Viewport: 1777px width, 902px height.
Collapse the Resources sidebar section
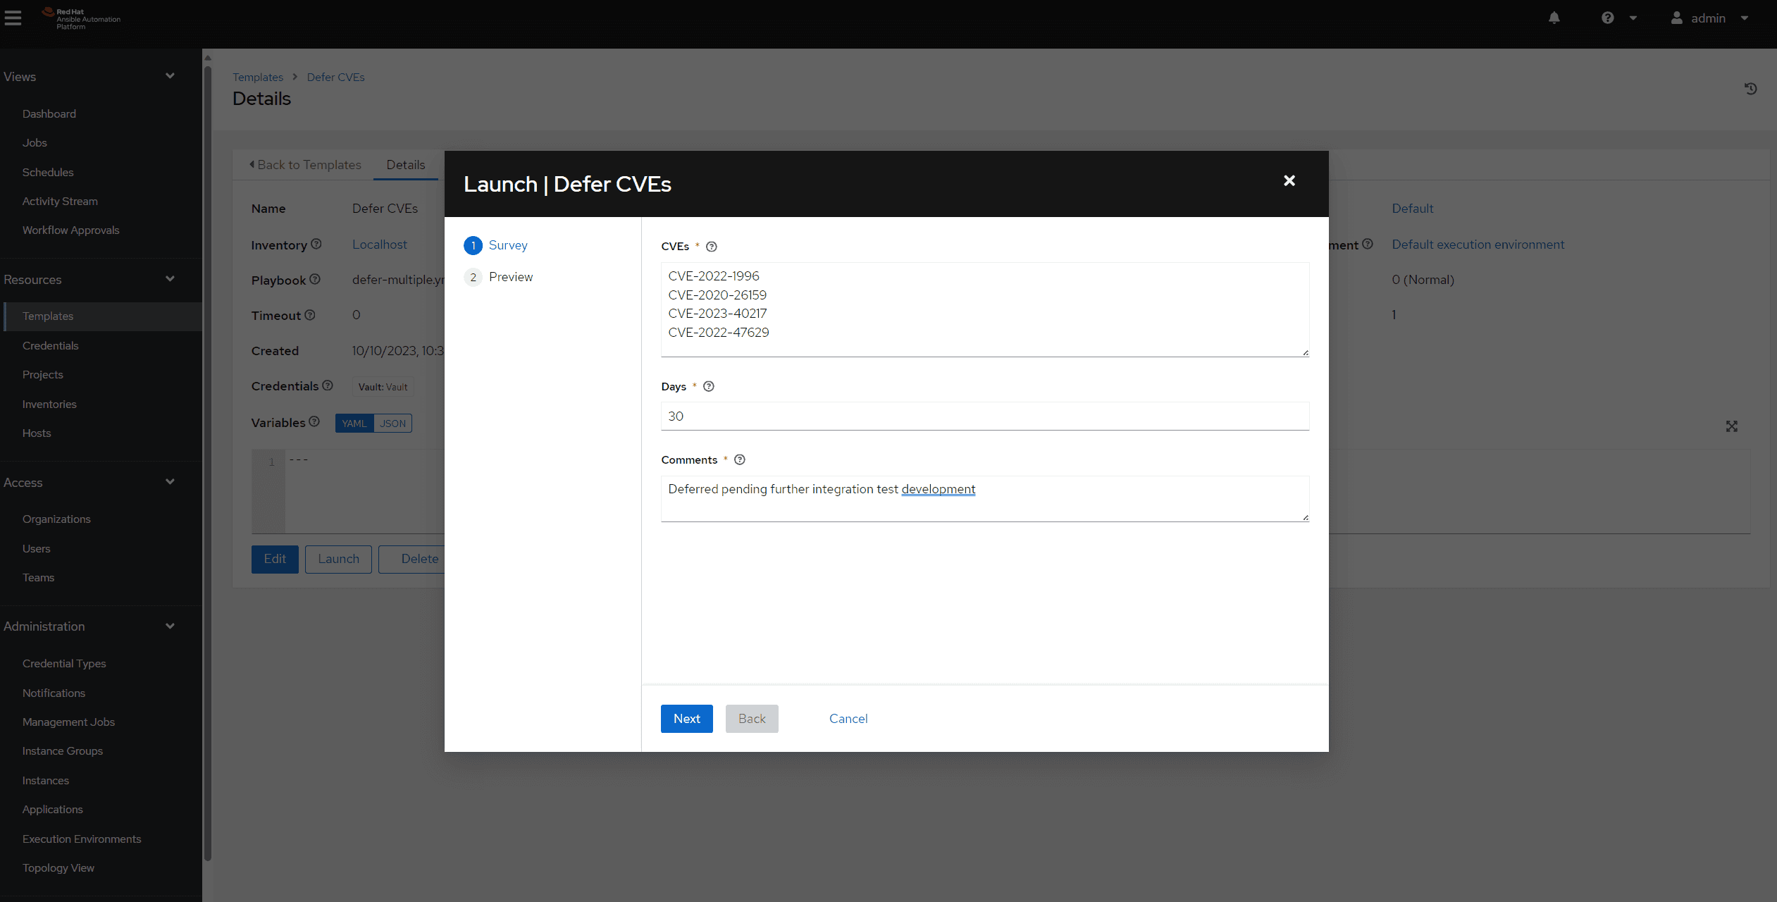point(170,279)
